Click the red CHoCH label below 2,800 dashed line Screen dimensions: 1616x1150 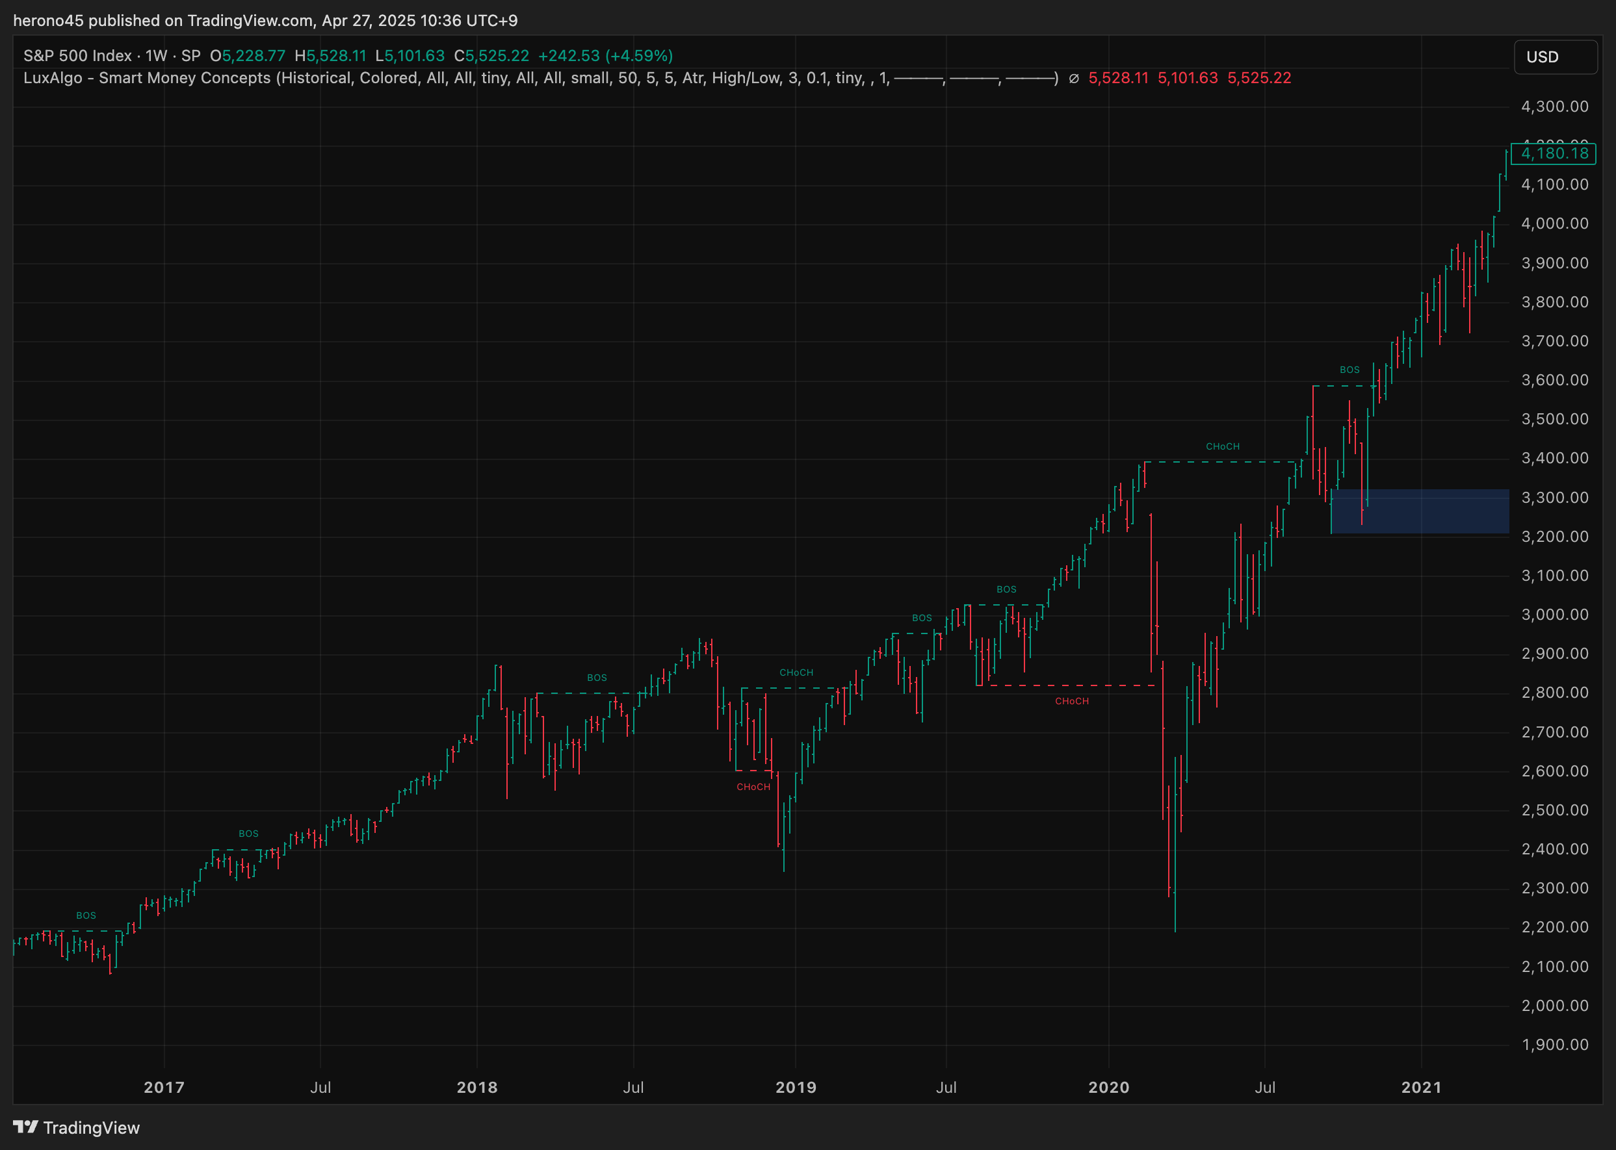tap(1071, 701)
